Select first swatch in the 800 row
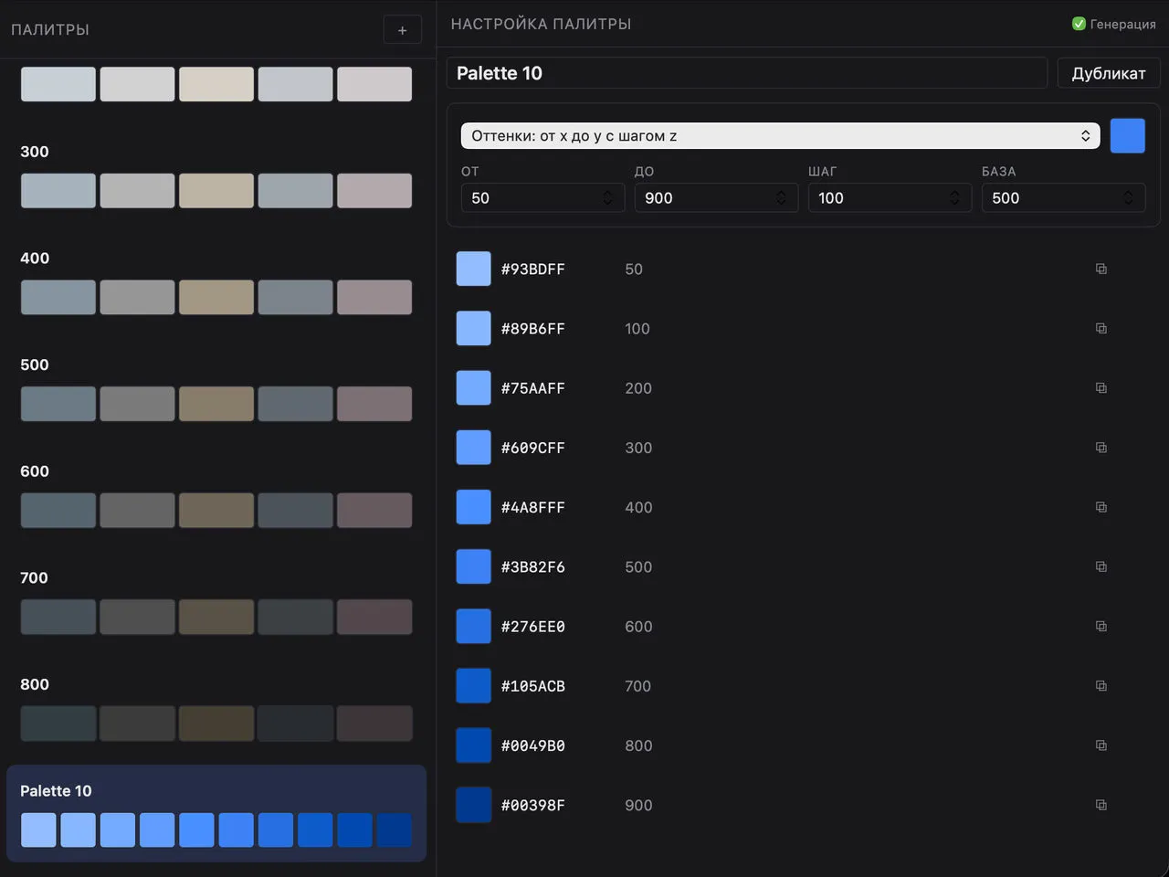 (58, 724)
